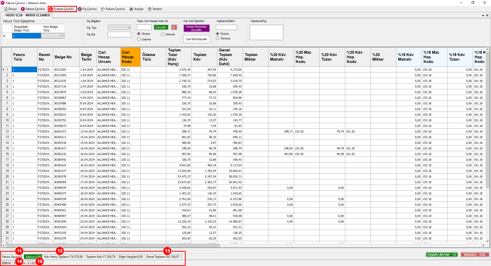Click belge no cell 36313253

click(66, 70)
